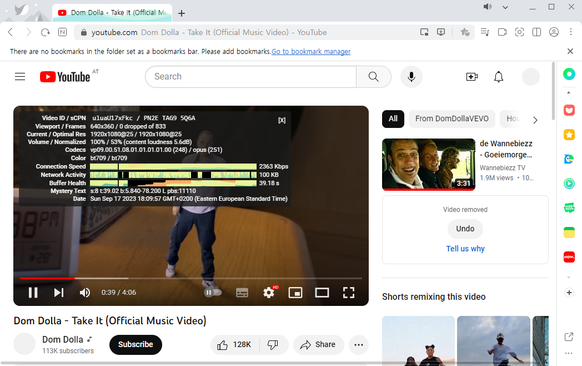Enter fullscreen video mode
582x366 pixels.
pyautogui.click(x=349, y=293)
